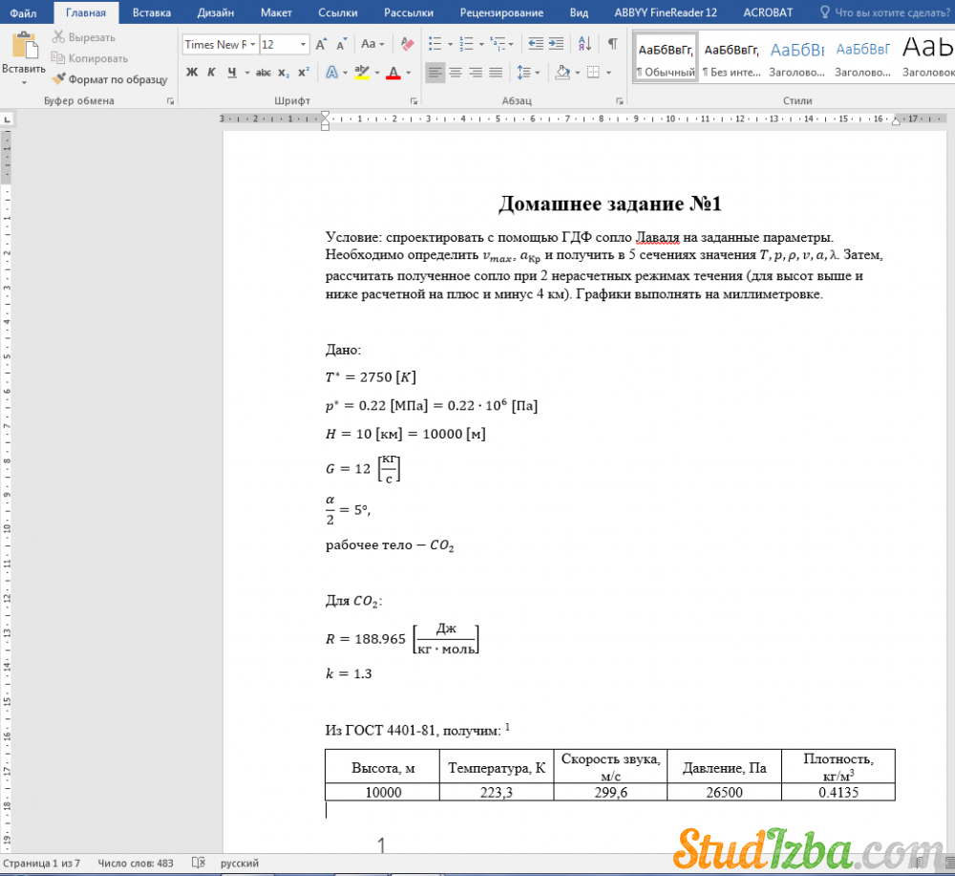Open the Вставка ribbon tab
Screen dimensions: 955x876
tap(152, 12)
